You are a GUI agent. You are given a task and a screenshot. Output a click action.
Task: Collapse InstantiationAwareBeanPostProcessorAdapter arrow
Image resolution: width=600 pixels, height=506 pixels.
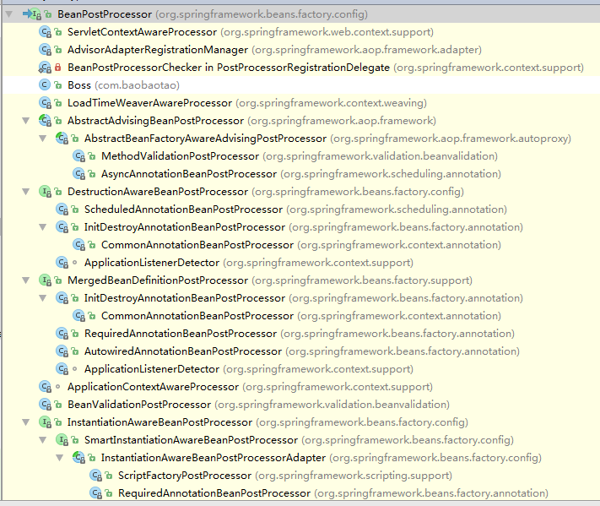click(59, 458)
